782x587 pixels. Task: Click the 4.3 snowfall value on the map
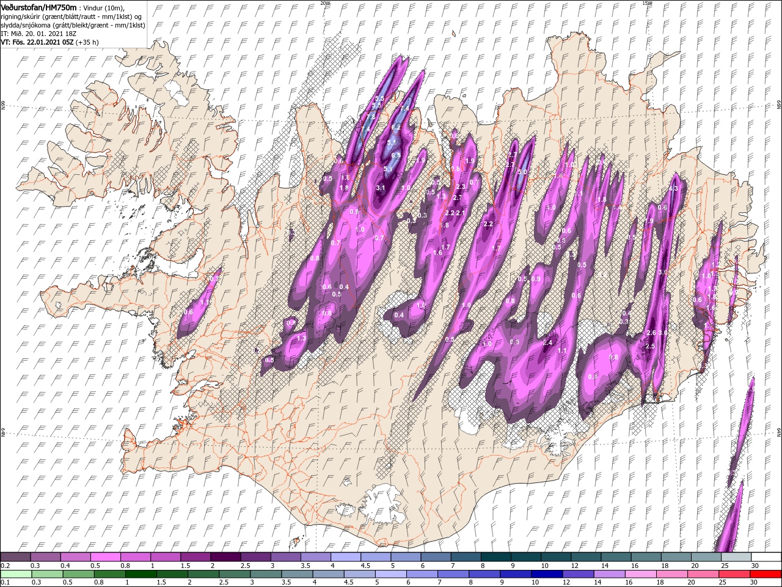coord(673,189)
